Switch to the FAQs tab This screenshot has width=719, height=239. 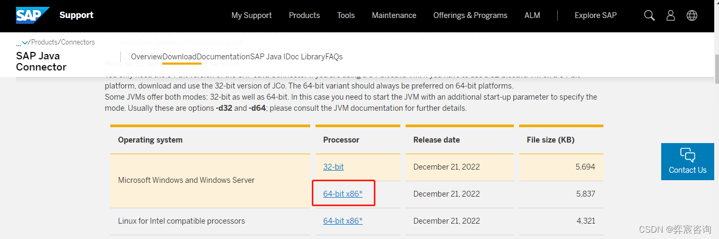334,57
